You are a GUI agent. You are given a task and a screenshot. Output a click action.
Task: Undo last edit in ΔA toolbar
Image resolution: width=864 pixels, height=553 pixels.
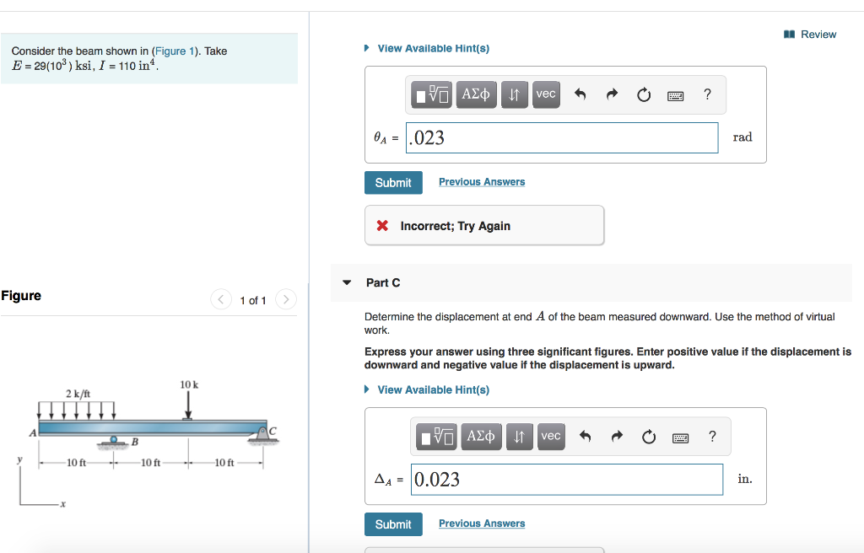point(586,437)
